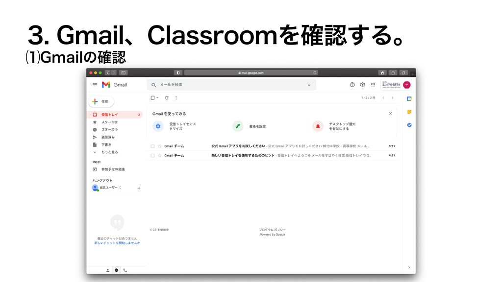Tick the select-all checkbox in the toolbar
This screenshot has width=502, height=282.
[153, 98]
